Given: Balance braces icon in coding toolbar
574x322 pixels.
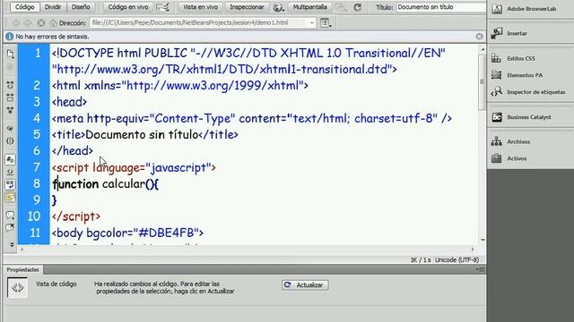Looking at the screenshot, I should coord(10,141).
